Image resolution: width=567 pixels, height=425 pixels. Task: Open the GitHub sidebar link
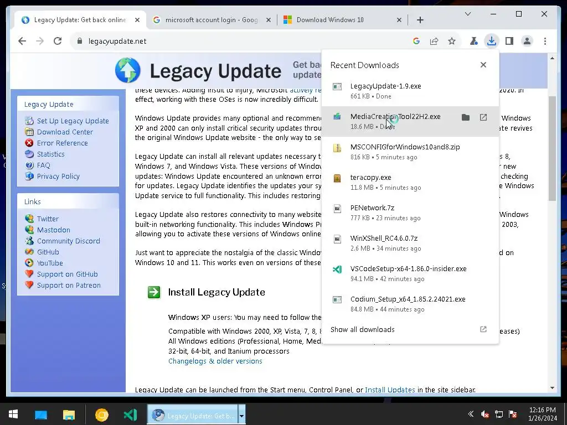(x=48, y=252)
